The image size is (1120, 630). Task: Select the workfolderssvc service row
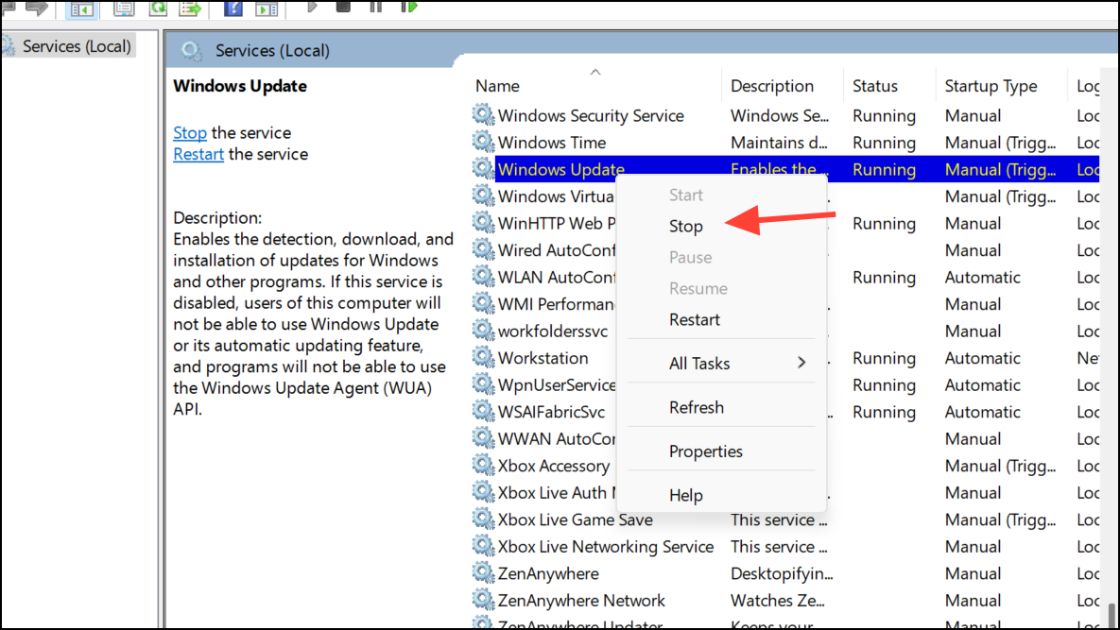pos(785,331)
